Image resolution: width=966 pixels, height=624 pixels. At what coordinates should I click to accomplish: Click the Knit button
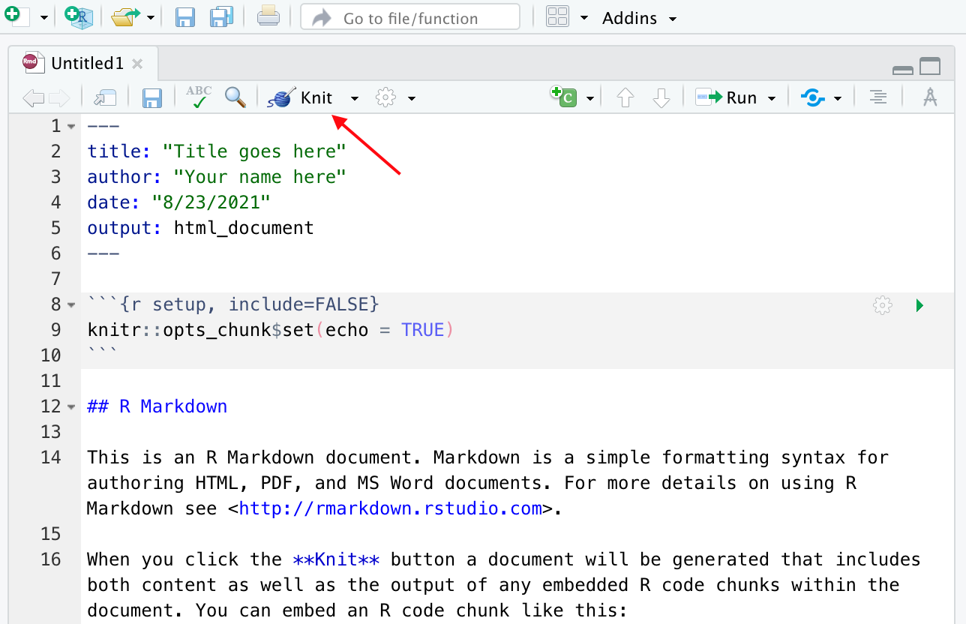[301, 97]
